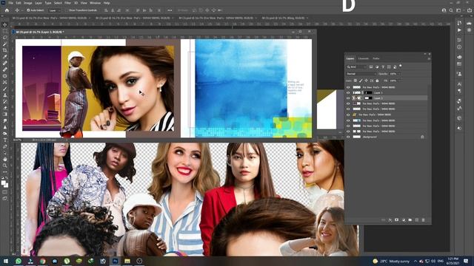Open the Layers panel menu
This screenshot has height=266, width=474.
(x=429, y=58)
